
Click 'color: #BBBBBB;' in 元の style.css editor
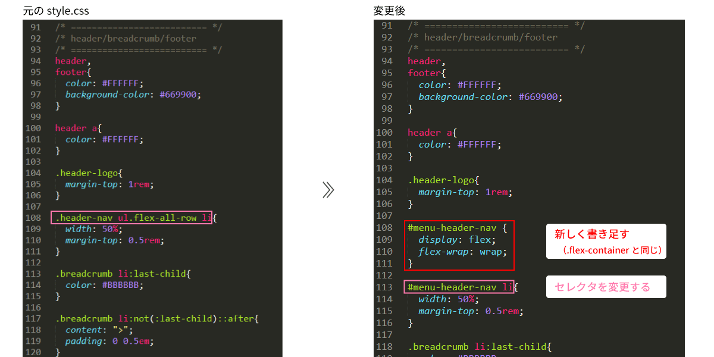point(105,285)
